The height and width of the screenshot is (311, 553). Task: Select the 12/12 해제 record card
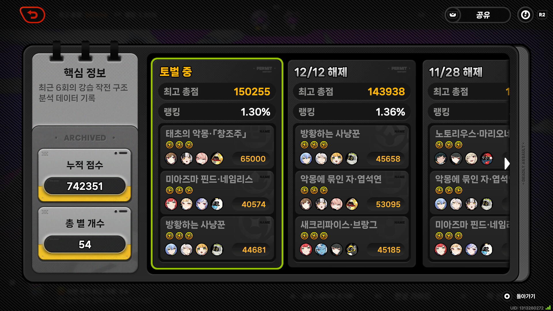click(352, 164)
